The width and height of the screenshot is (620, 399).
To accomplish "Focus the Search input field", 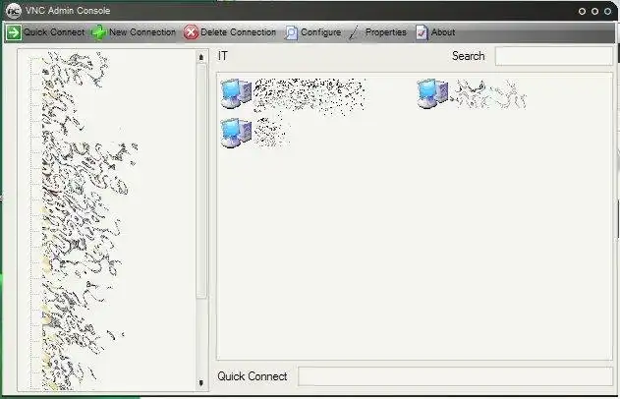I will [554, 56].
